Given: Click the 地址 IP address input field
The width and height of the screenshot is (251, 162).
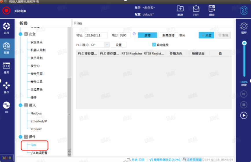Looking at the screenshot, I should (x=96, y=35).
